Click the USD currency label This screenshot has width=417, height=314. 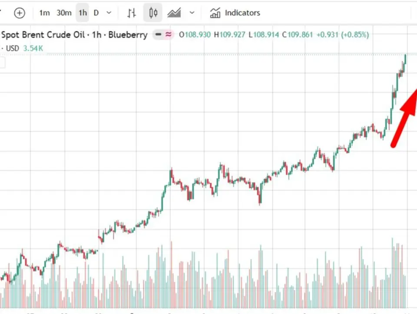(13, 48)
